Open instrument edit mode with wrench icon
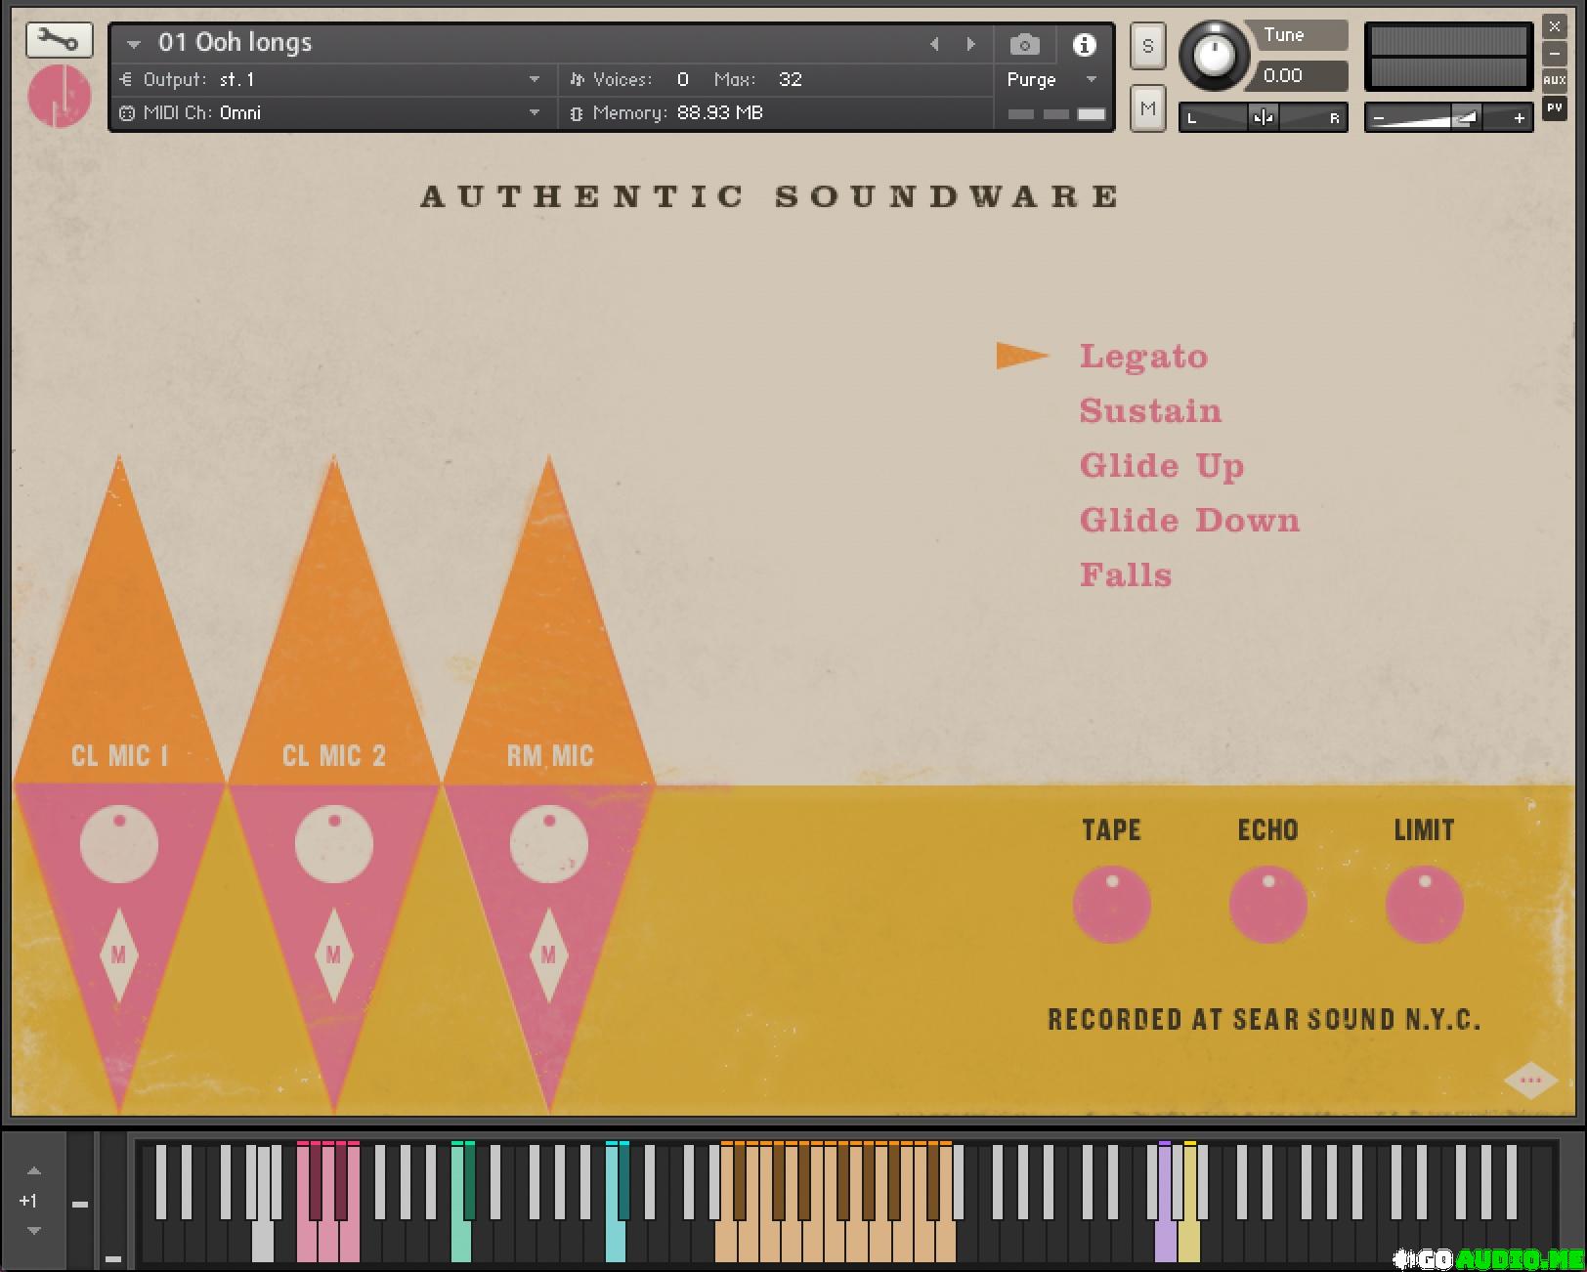1587x1272 pixels. click(60, 41)
